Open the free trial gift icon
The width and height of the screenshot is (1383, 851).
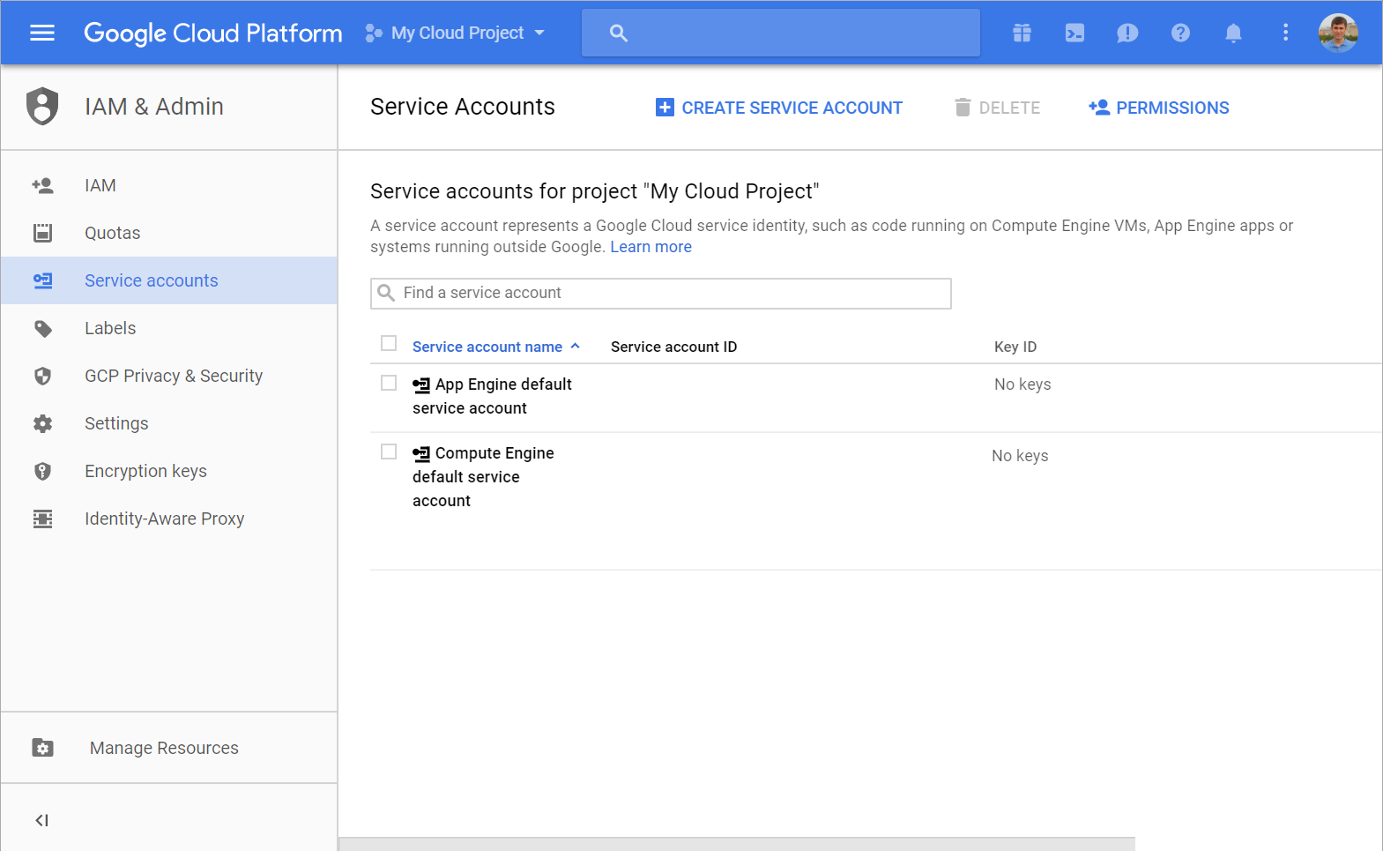pos(1022,33)
